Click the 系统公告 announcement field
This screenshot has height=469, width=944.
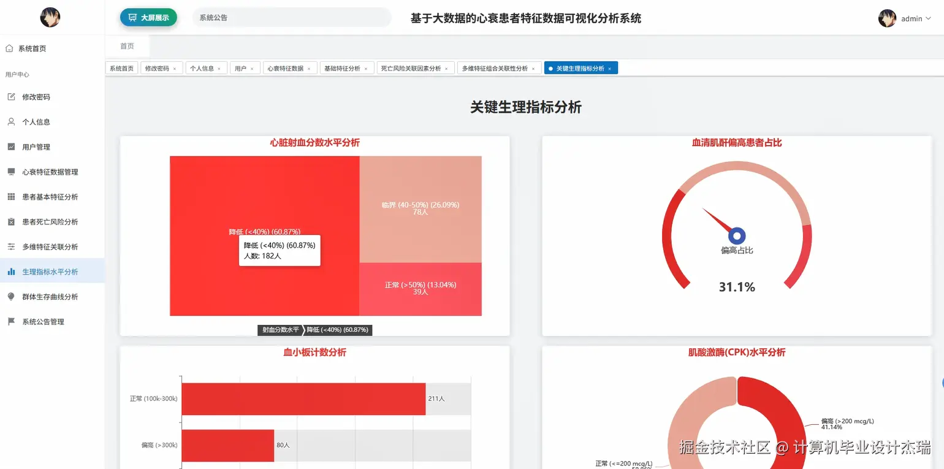coord(292,18)
